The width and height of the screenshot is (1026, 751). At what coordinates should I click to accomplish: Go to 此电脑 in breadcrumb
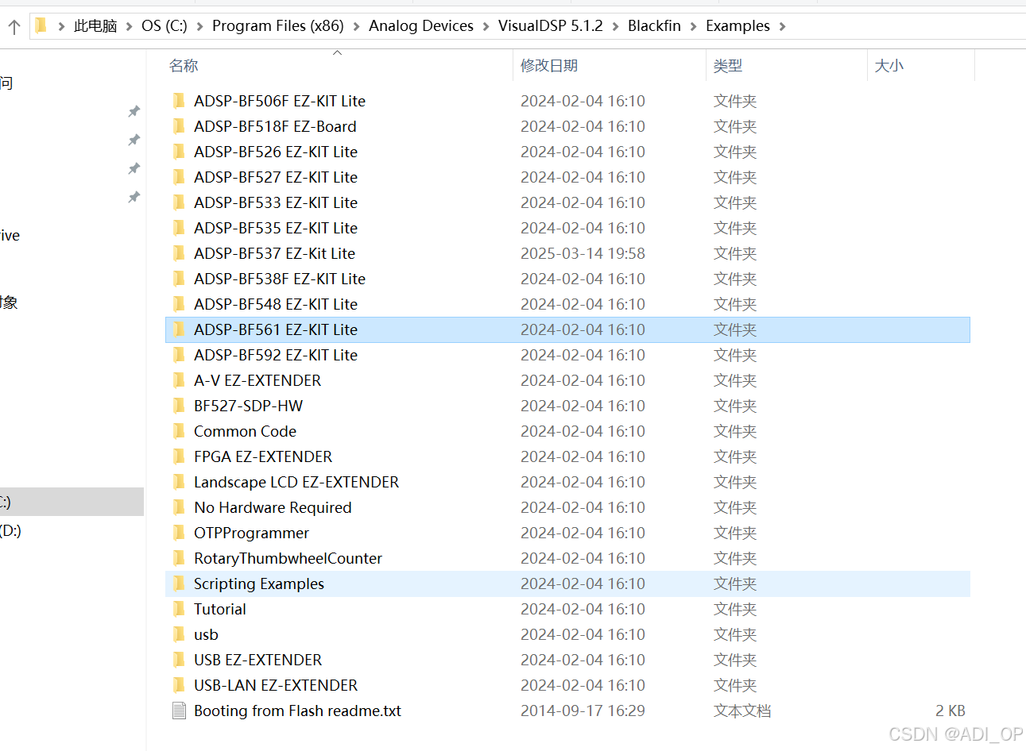click(95, 26)
